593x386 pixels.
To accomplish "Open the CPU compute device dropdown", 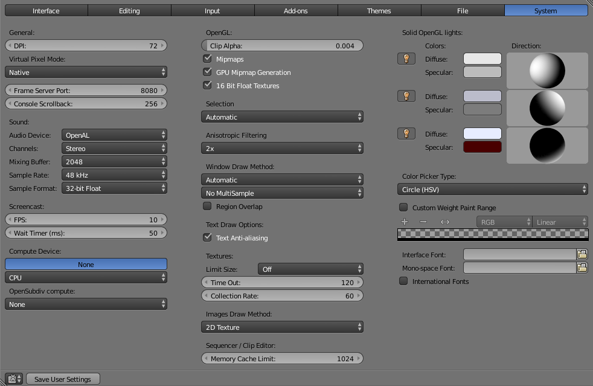I will (86, 277).
